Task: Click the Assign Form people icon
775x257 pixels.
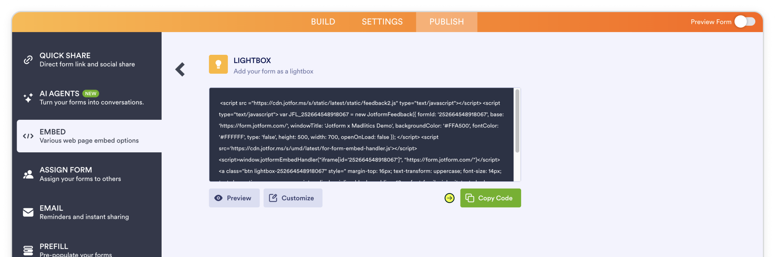Action: click(x=28, y=174)
